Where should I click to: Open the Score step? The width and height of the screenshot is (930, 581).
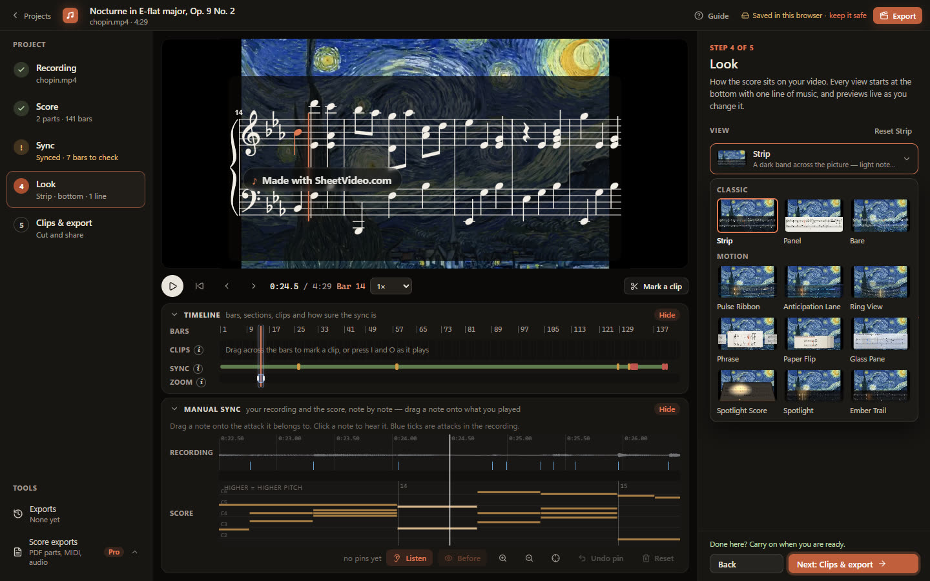[76, 112]
